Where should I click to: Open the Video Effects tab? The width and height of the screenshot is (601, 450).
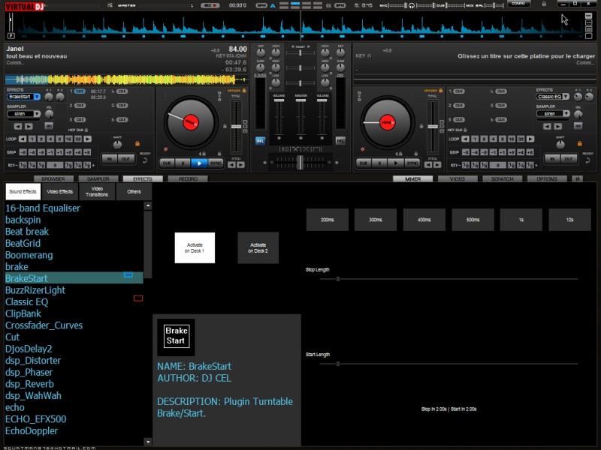[60, 192]
